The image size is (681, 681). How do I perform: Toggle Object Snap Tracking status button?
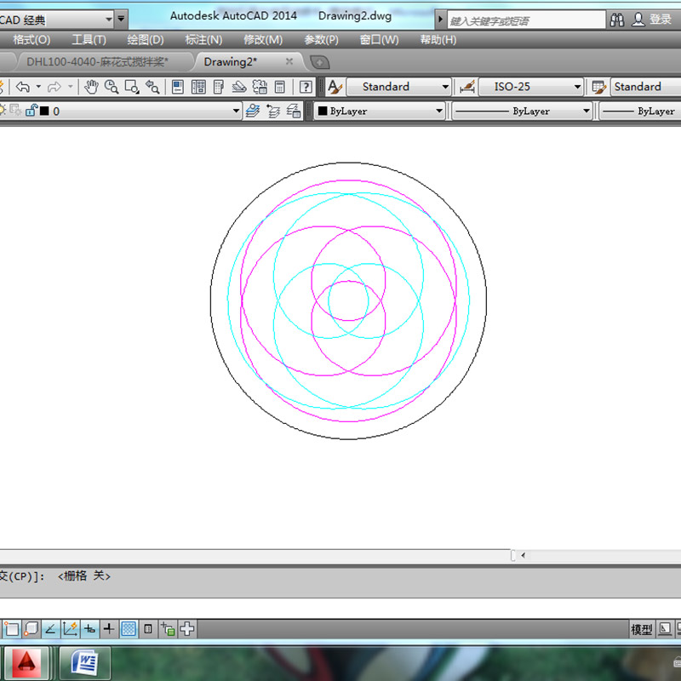coord(50,628)
